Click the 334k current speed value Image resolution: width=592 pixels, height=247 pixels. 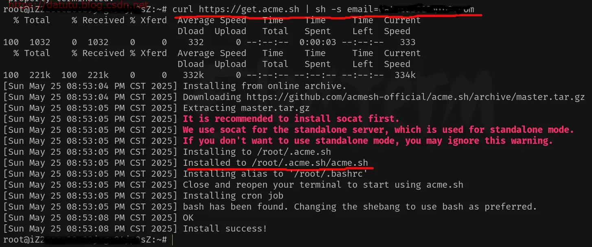point(405,75)
